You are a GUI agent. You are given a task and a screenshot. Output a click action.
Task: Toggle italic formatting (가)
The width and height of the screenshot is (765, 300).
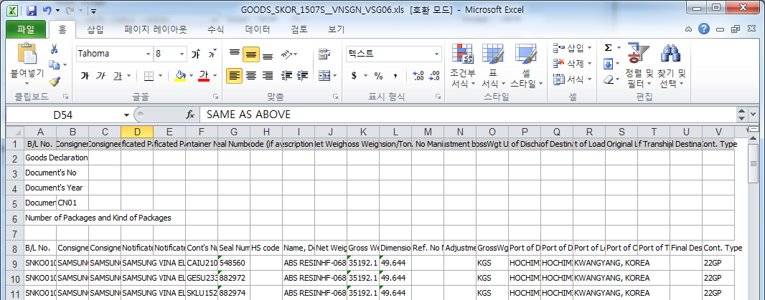tap(101, 76)
